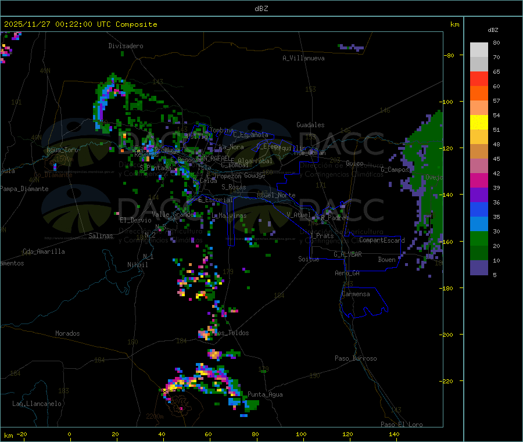Pick the dark green 20 dBZ swatch
523x442 pixels.
point(479,253)
